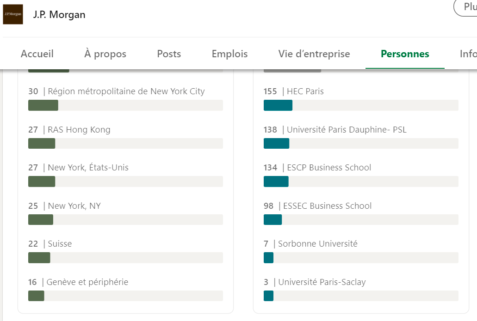The image size is (477, 321).
Task: Select the Sorbonne Université filter
Action: 361,251
